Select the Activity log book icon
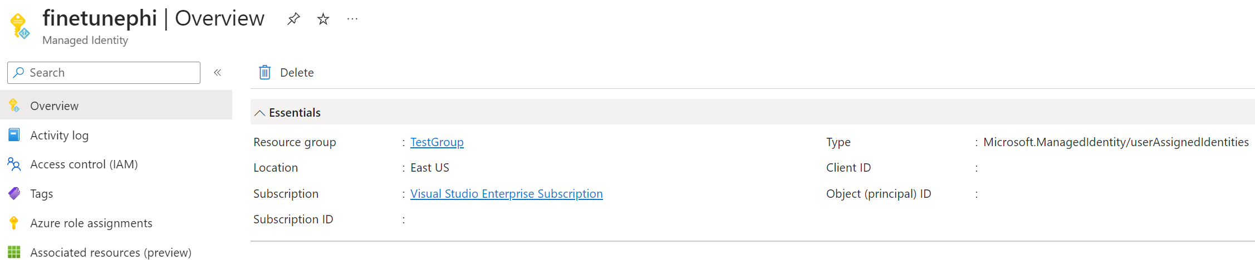 point(14,135)
